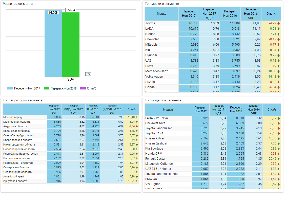Click the green arrow in Mercedes-Benz row

pyautogui.click(x=279, y=71)
